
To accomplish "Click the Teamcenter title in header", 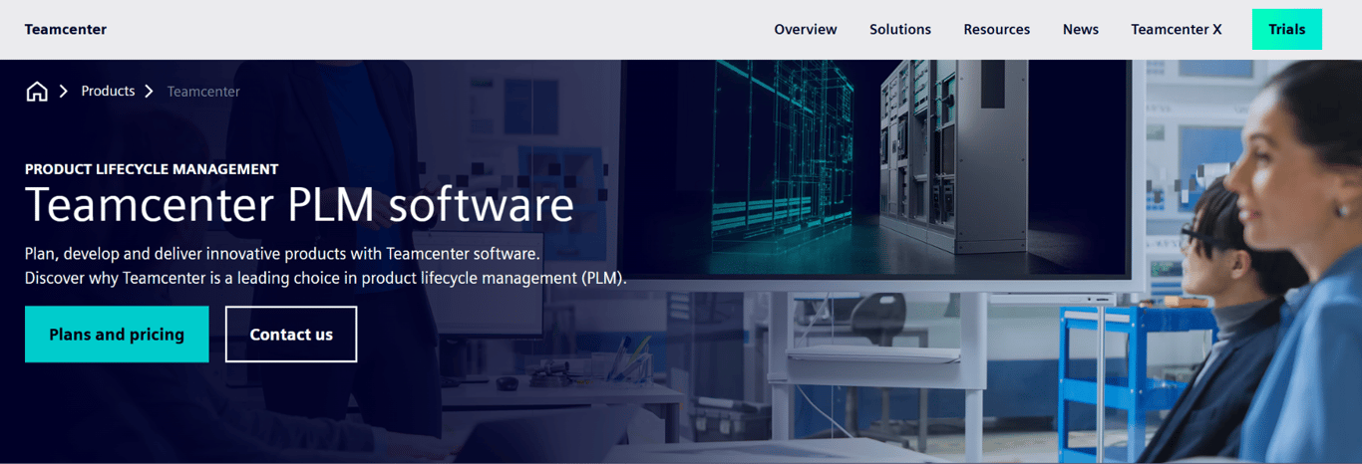I will coord(66,30).
